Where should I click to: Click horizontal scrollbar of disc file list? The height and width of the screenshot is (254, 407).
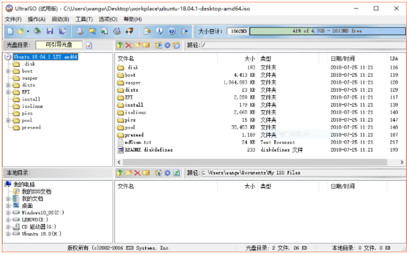255,162
